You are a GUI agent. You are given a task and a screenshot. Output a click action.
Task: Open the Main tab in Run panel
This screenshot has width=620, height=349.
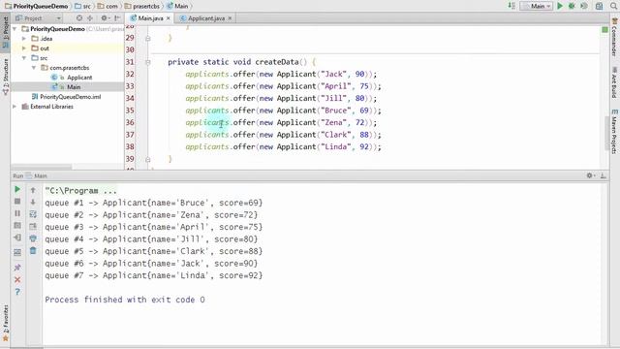(x=40, y=175)
